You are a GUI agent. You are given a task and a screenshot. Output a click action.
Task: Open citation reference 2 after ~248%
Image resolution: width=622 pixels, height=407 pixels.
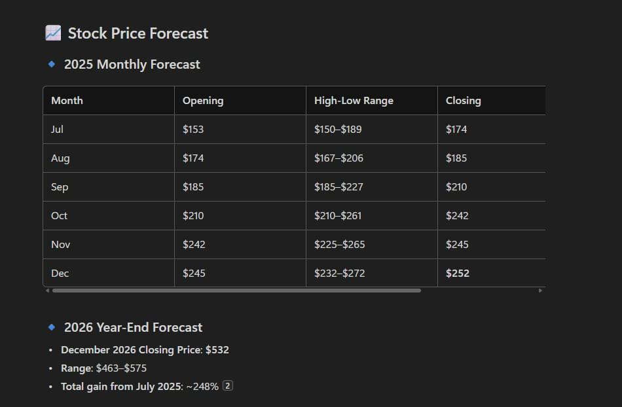[228, 385]
